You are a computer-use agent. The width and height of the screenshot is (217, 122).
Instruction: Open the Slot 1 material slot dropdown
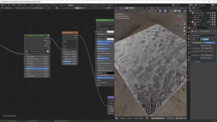tap(51, 8)
